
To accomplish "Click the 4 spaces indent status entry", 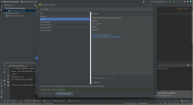I will click(x=176, y=103).
